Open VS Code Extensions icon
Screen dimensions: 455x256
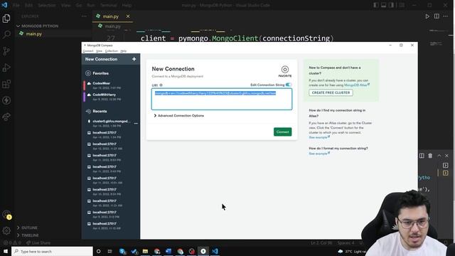6,84
